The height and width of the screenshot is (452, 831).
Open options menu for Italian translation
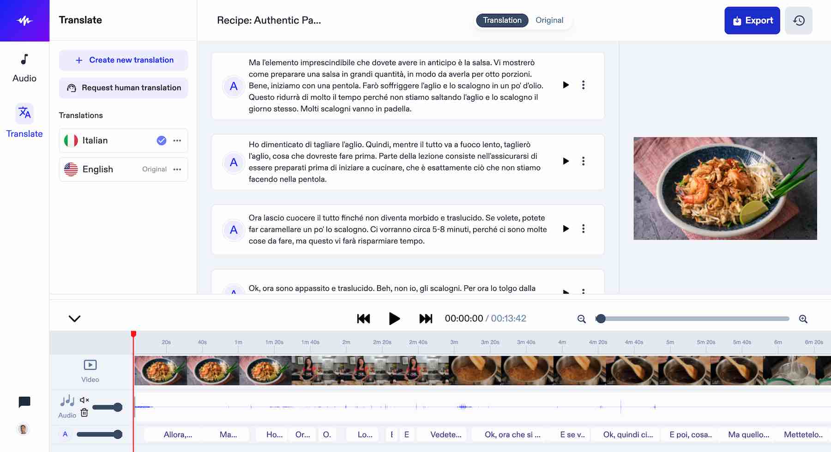(177, 140)
